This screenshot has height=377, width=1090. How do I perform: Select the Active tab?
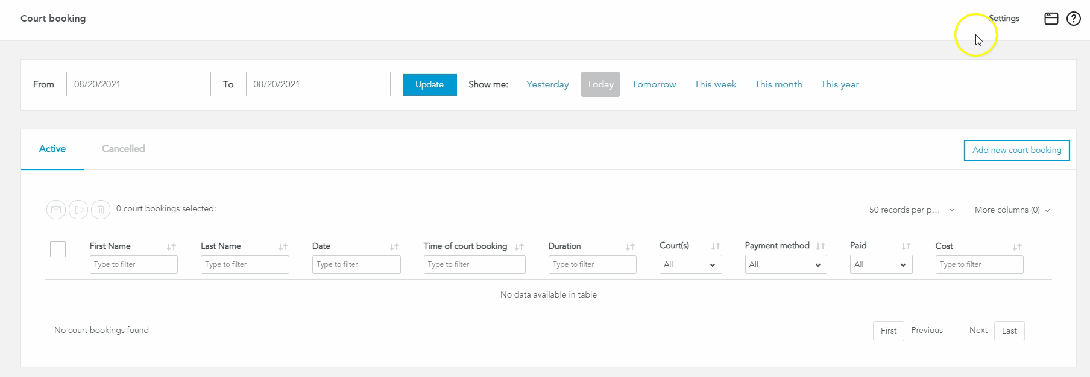52,149
